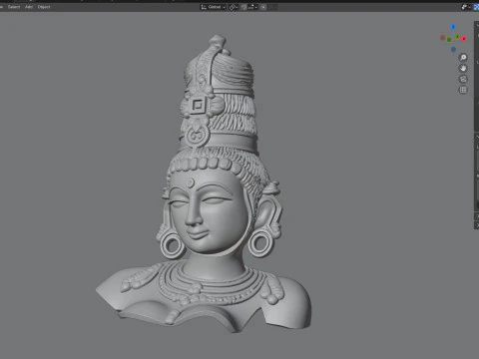Click the blue Z axis gizmo ball
The width and height of the screenshot is (479, 359).
coord(453,27)
